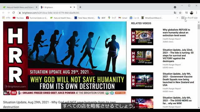Play the main HRR Situation Update video
Viewport: 200px width, 112px height.
click(x=65, y=56)
